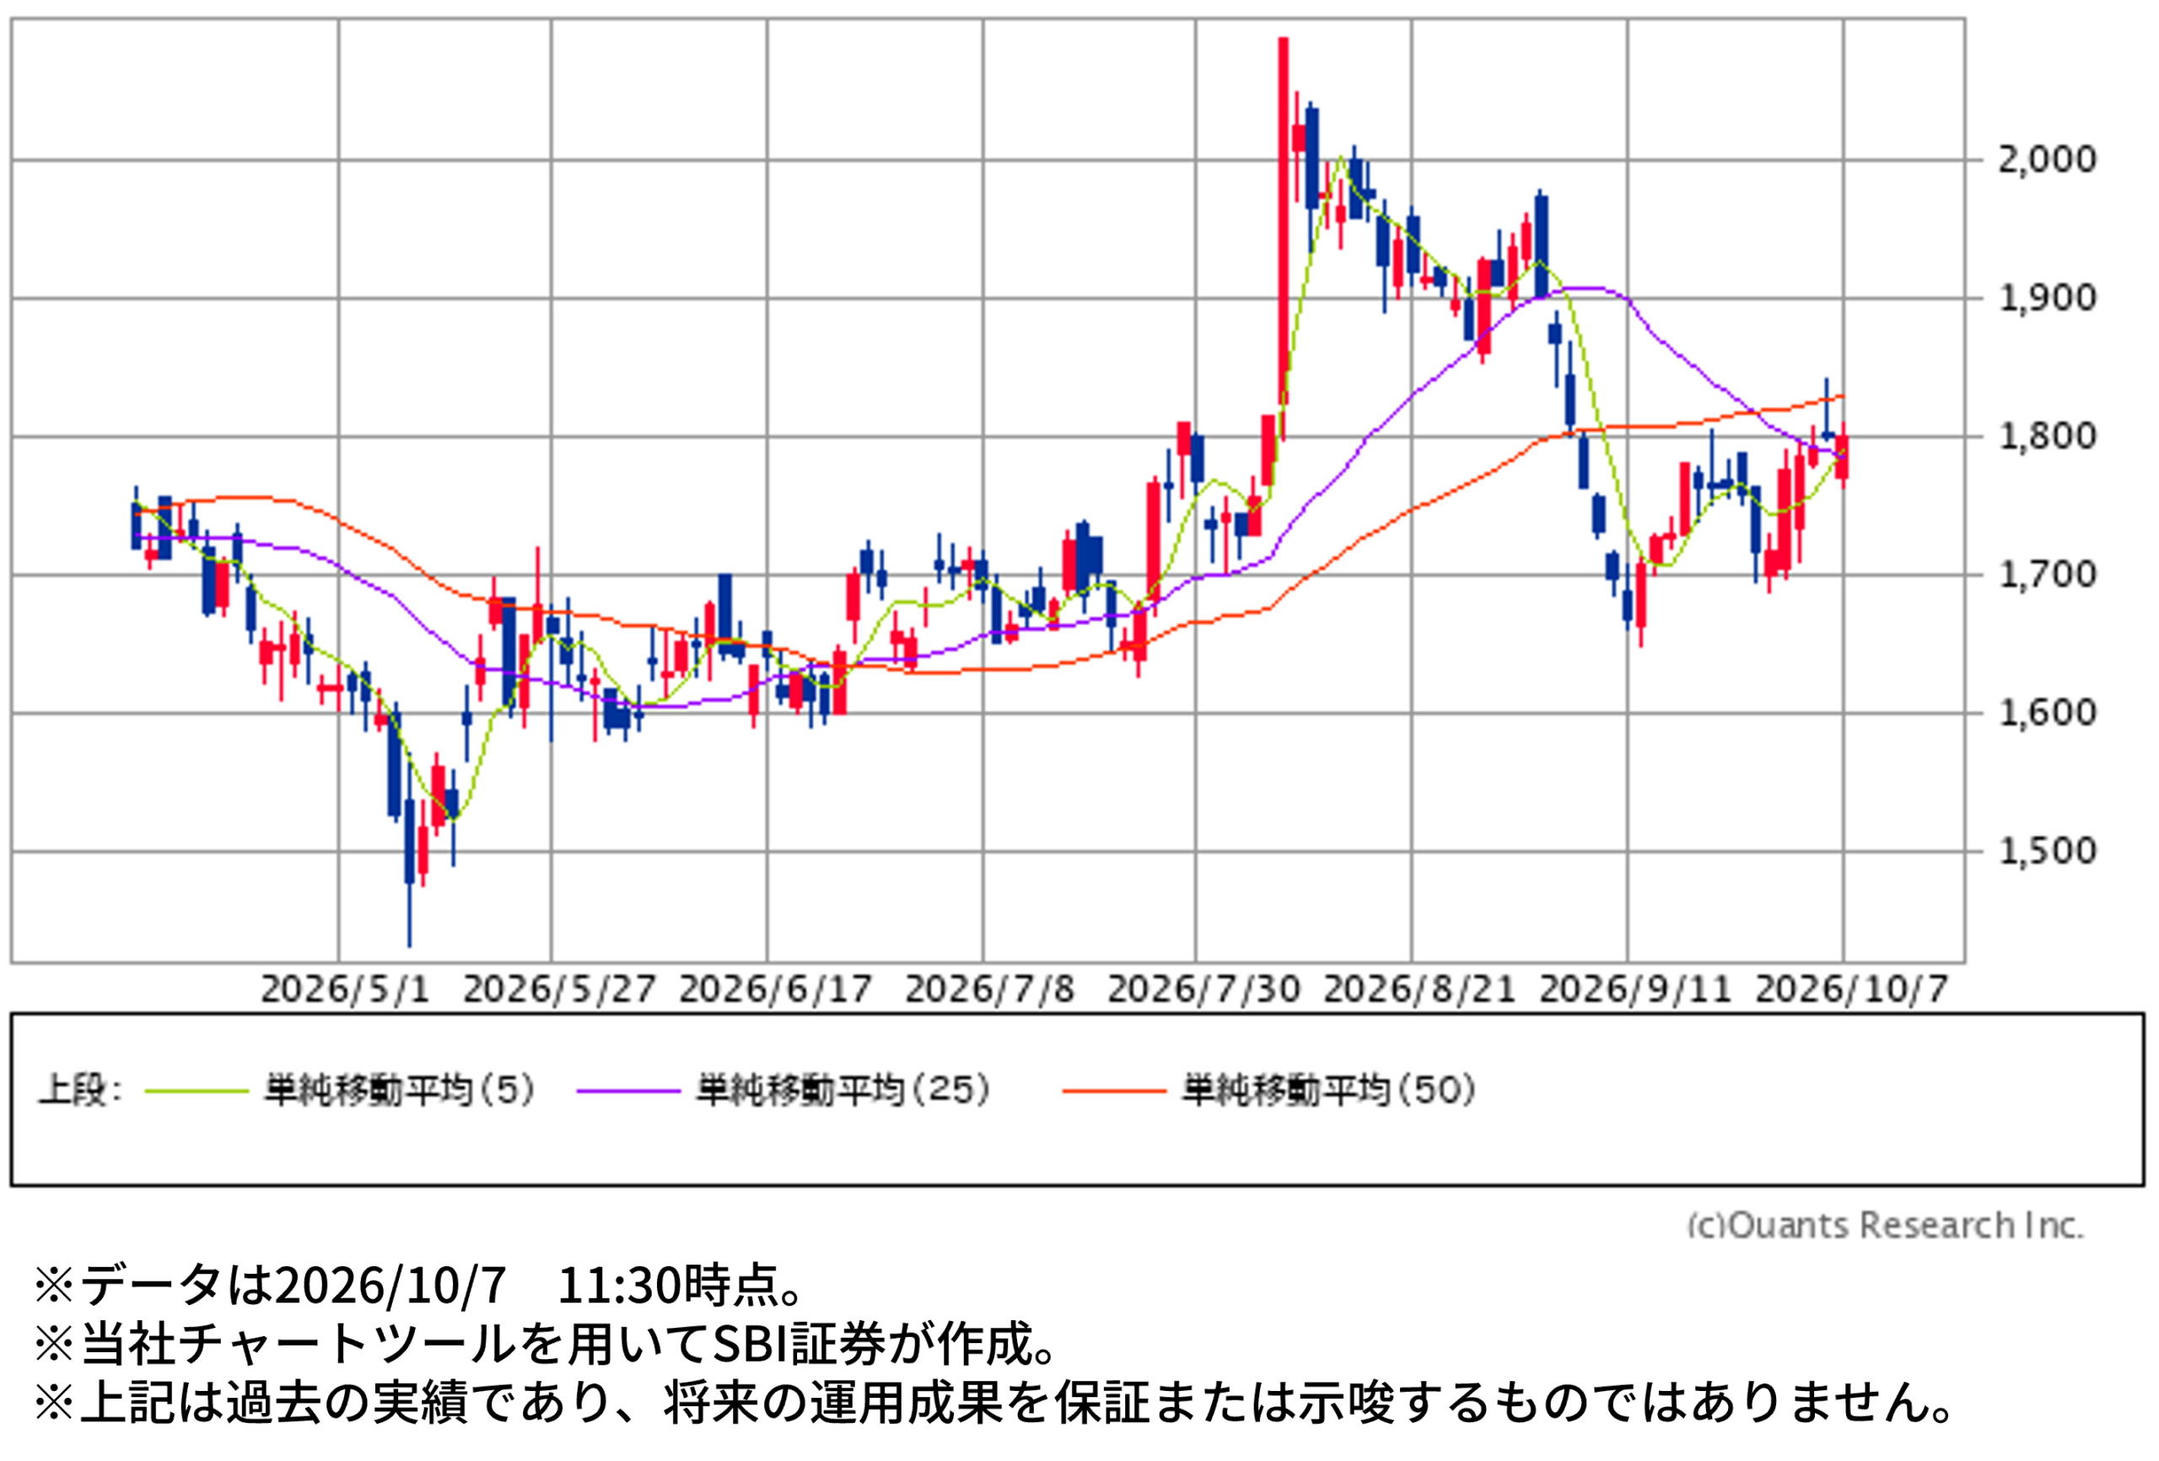The image size is (2159, 1461).
Task: Click the green 5-day average legend line
Action: coord(197,1092)
